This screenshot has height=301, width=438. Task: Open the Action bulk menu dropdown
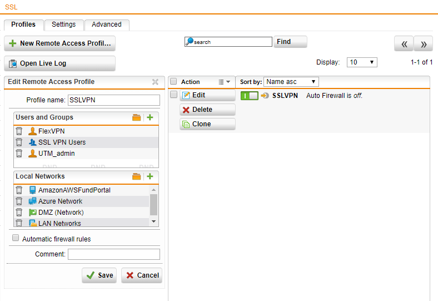225,82
